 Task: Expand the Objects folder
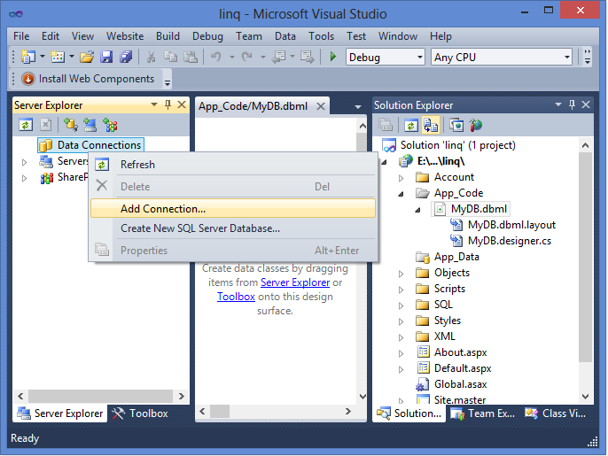[401, 274]
